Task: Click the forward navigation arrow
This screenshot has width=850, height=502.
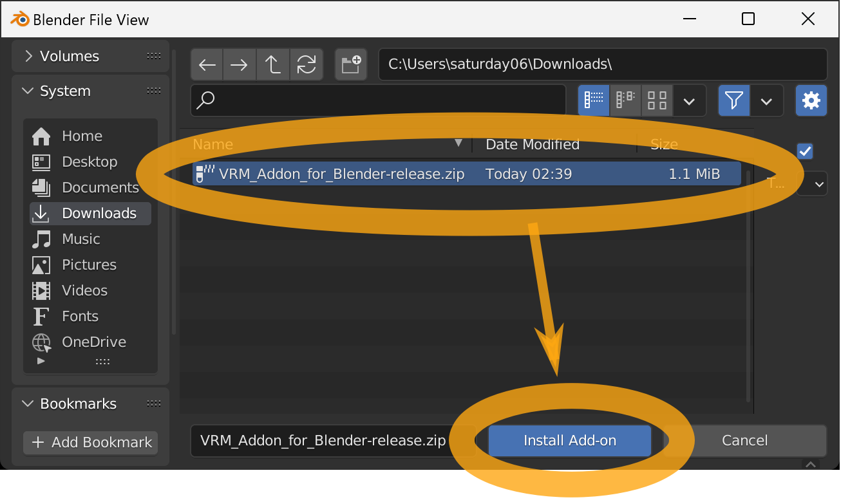Action: click(x=240, y=64)
